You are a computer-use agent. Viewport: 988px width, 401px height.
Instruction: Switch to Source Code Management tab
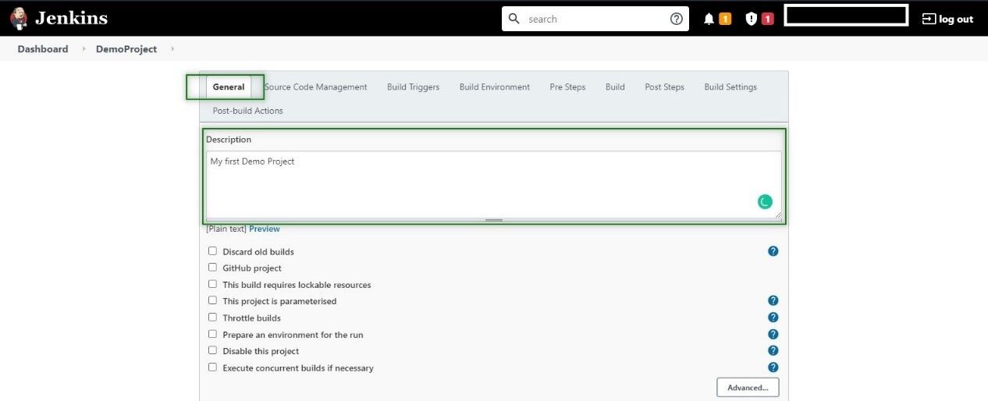pyautogui.click(x=315, y=87)
